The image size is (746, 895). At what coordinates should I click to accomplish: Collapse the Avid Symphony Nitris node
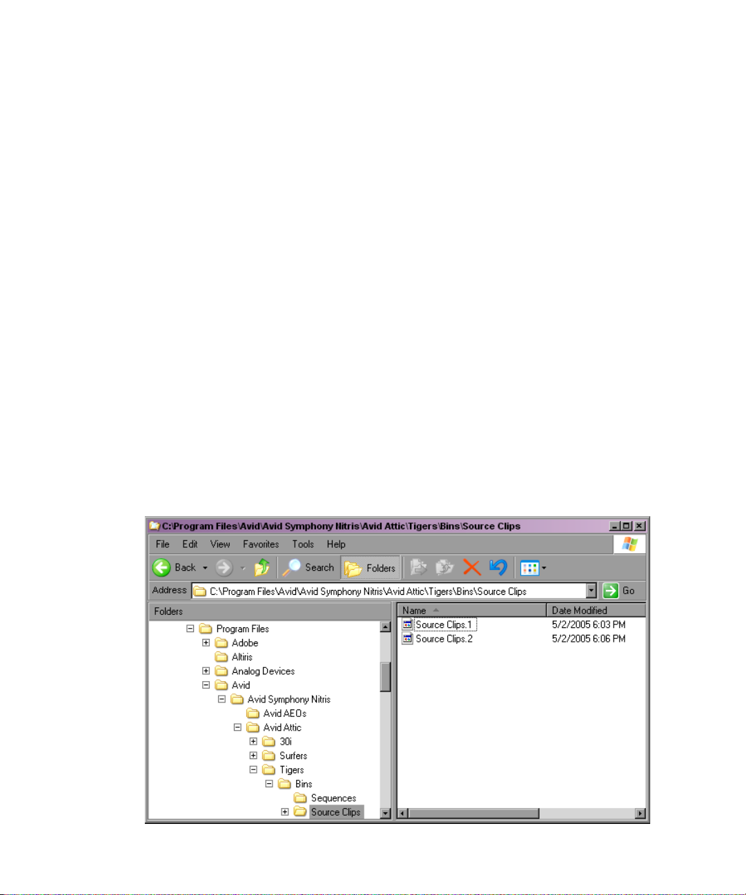(x=222, y=699)
